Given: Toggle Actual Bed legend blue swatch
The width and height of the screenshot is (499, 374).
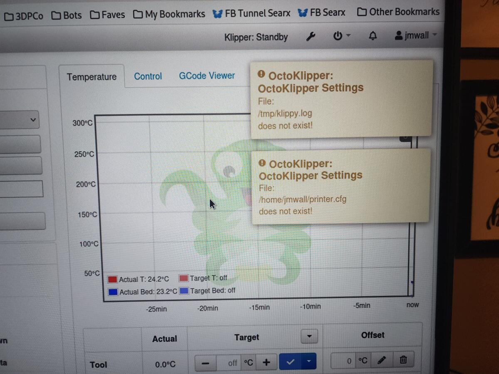Looking at the screenshot, I should coord(113,292).
